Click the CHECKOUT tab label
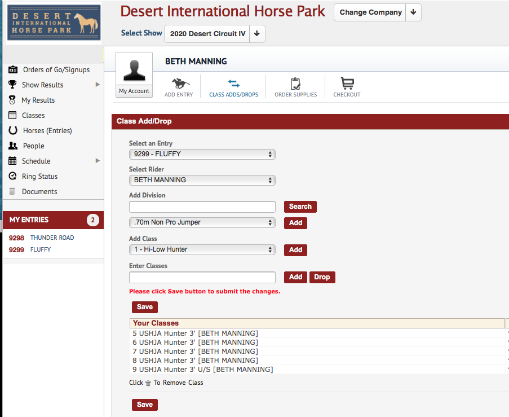 (347, 95)
